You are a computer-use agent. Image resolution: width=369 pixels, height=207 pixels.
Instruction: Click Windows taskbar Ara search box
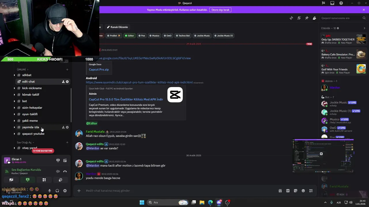click(x=168, y=202)
